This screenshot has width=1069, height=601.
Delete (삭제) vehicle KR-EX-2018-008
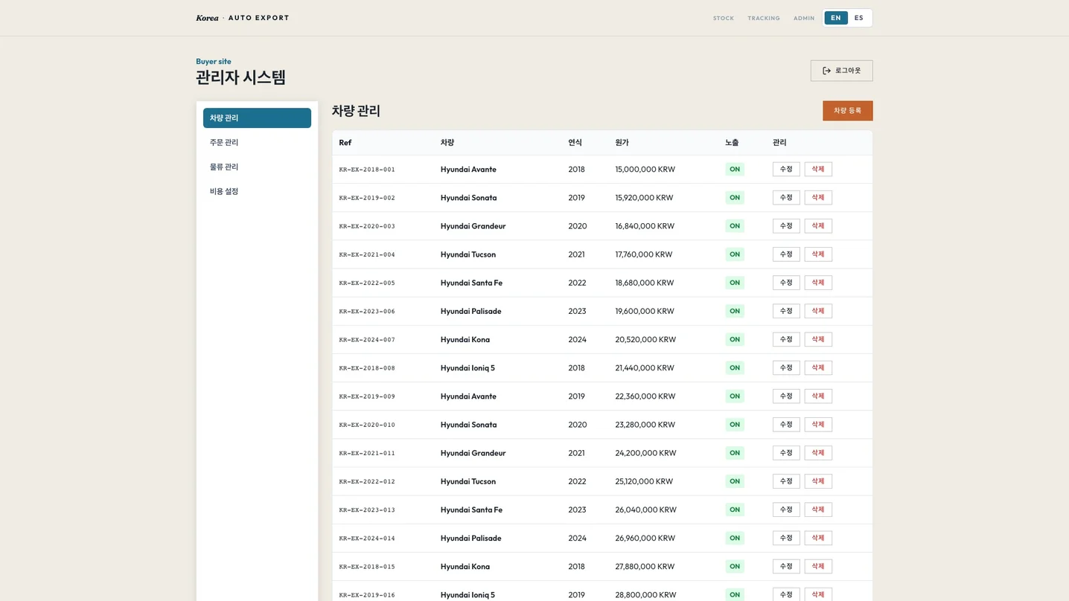pos(818,367)
